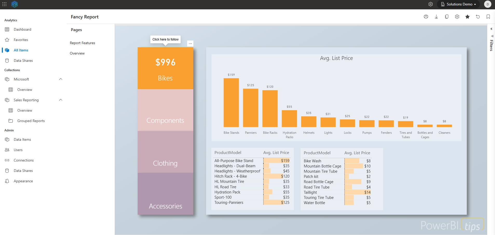Bookmark the report
The image size is (495, 235).
488,17
